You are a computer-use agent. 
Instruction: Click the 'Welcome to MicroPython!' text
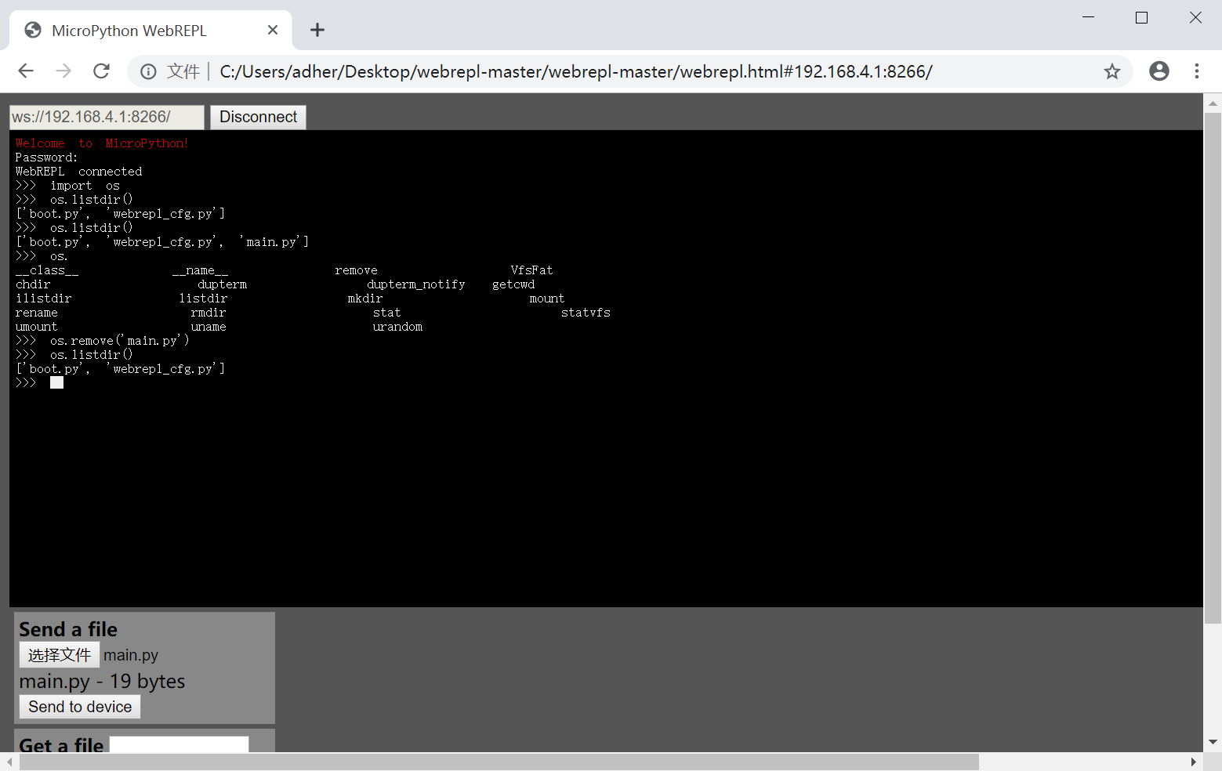coord(102,143)
